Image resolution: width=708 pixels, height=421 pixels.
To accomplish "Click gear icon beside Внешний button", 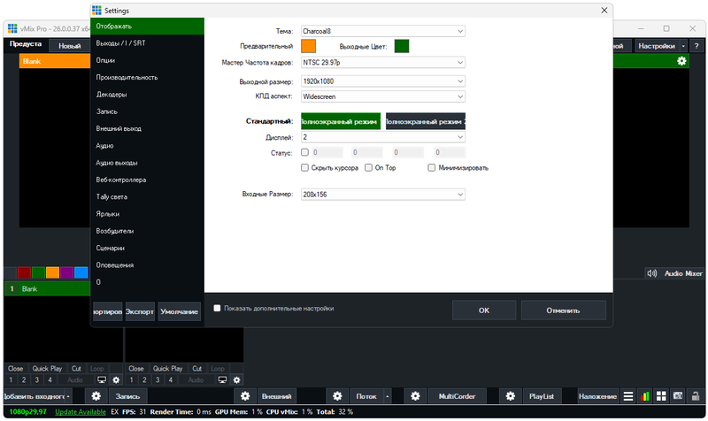I will point(245,396).
